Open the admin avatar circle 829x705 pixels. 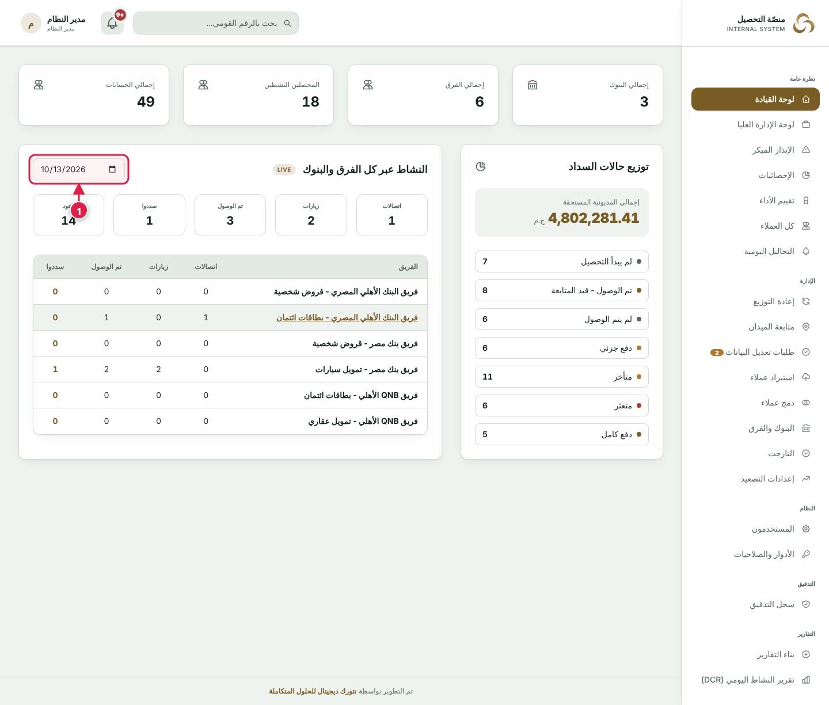[x=31, y=23]
